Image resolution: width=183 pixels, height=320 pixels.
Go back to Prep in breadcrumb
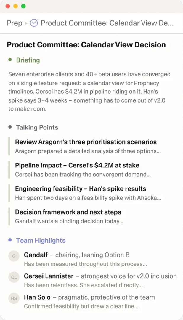click(x=15, y=23)
